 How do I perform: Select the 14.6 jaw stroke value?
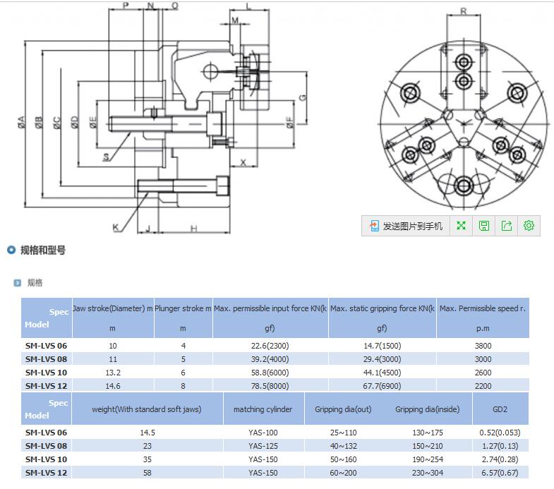pyautogui.click(x=113, y=386)
